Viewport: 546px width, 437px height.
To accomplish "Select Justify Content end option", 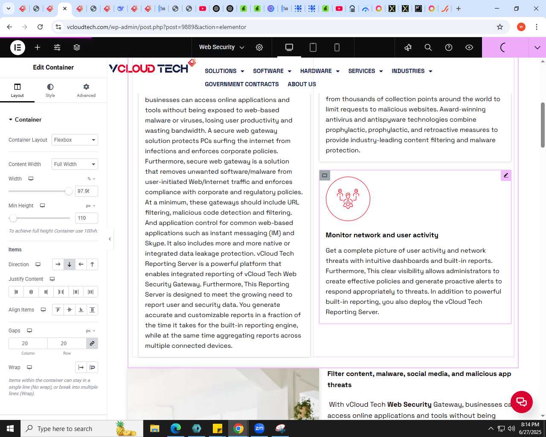I will click(46, 292).
